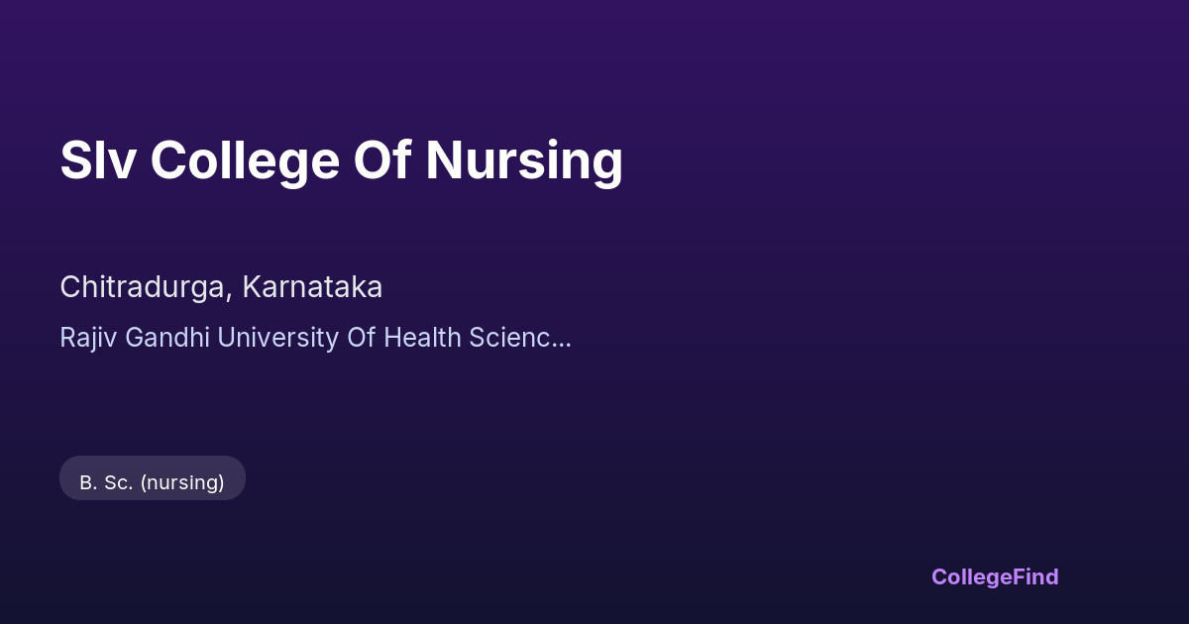This screenshot has height=624, width=1189.
Task: Click the truncated word "Scienc…"
Action: 520,338
